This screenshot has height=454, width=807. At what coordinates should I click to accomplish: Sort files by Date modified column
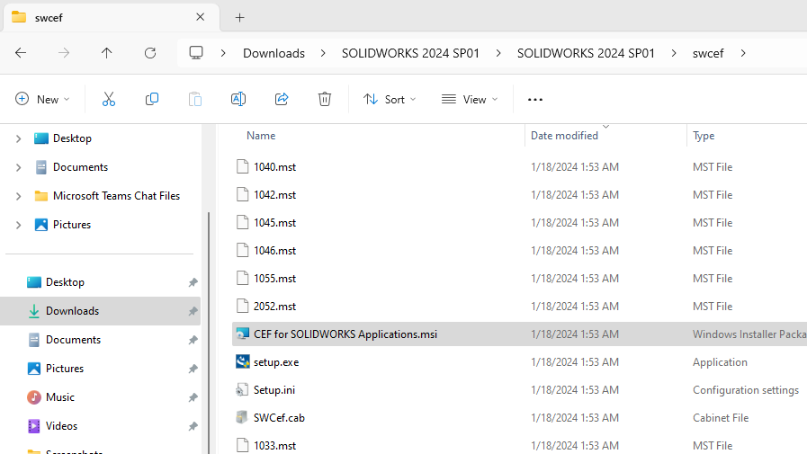(564, 136)
